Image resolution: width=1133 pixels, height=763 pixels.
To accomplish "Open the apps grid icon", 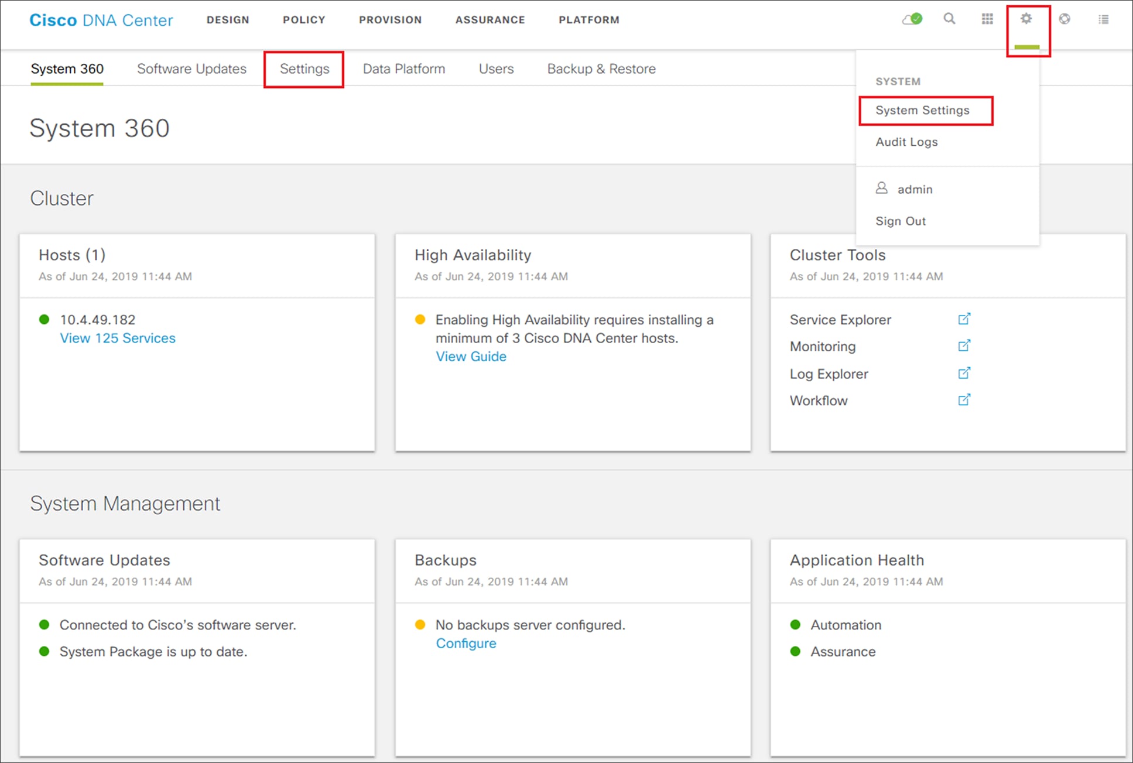I will (x=987, y=19).
